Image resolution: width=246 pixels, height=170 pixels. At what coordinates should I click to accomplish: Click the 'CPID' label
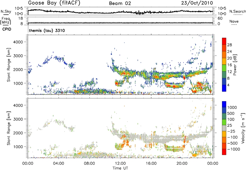click(7, 29)
